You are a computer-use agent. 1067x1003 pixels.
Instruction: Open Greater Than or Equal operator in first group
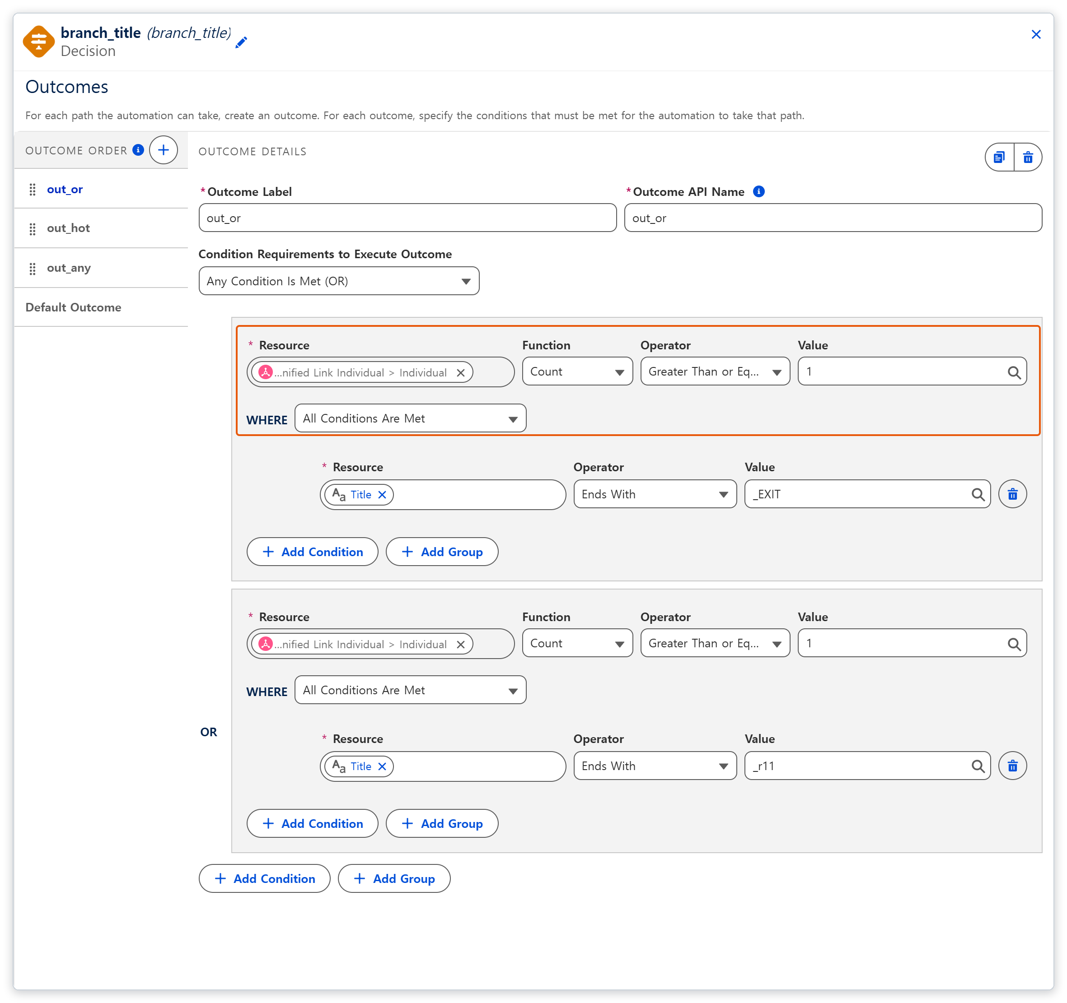[715, 371]
